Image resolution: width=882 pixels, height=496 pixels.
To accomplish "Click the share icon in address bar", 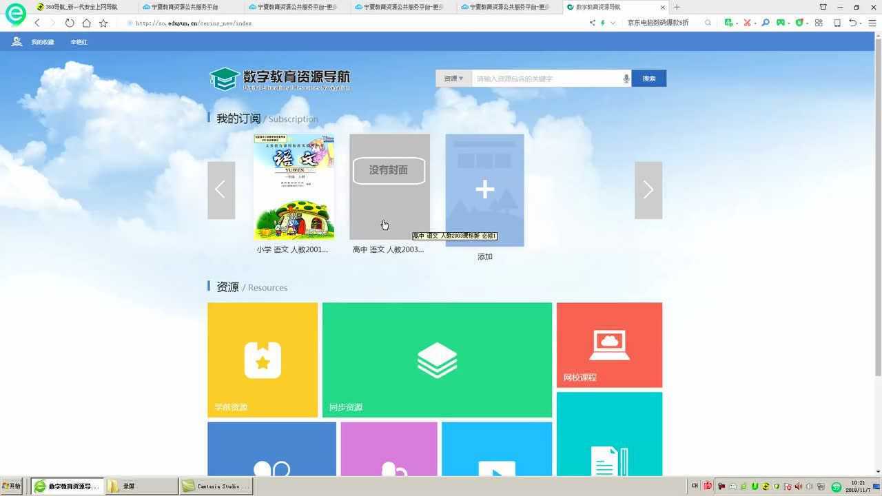I will tap(593, 23).
